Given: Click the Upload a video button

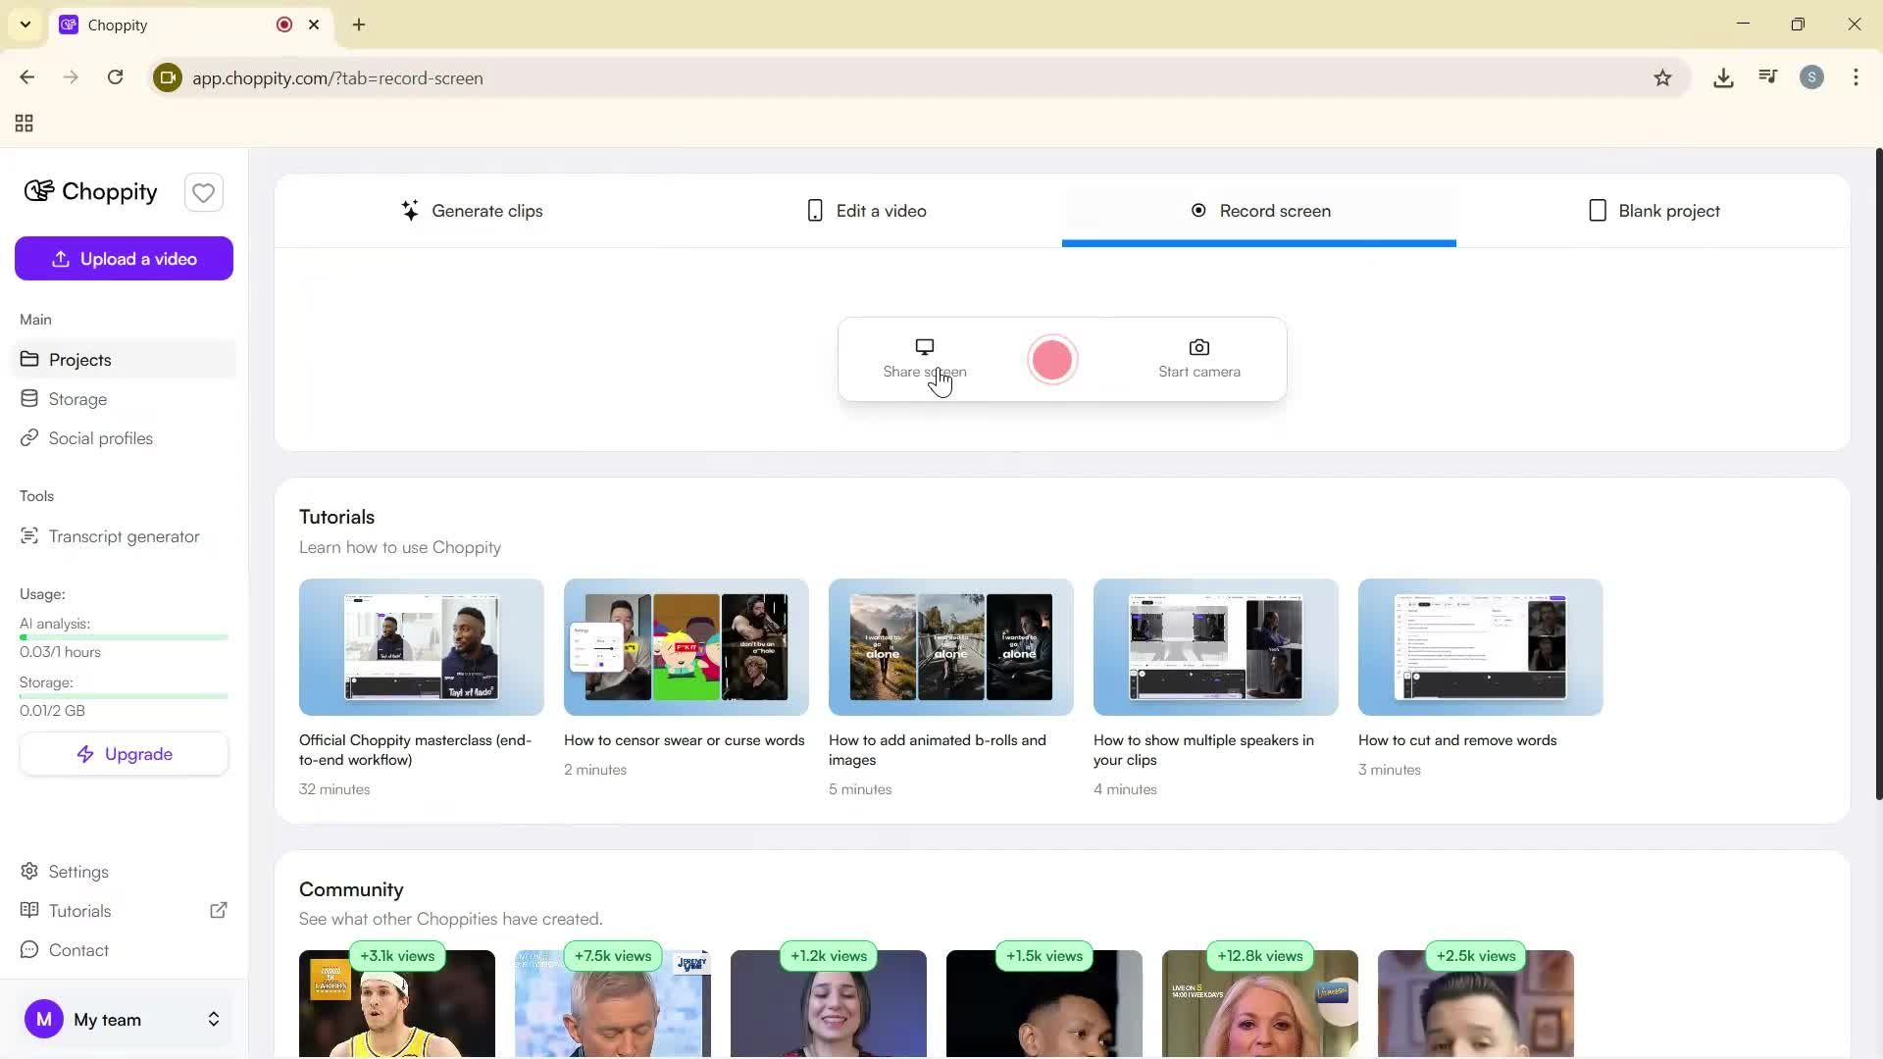Looking at the screenshot, I should coord(124,258).
